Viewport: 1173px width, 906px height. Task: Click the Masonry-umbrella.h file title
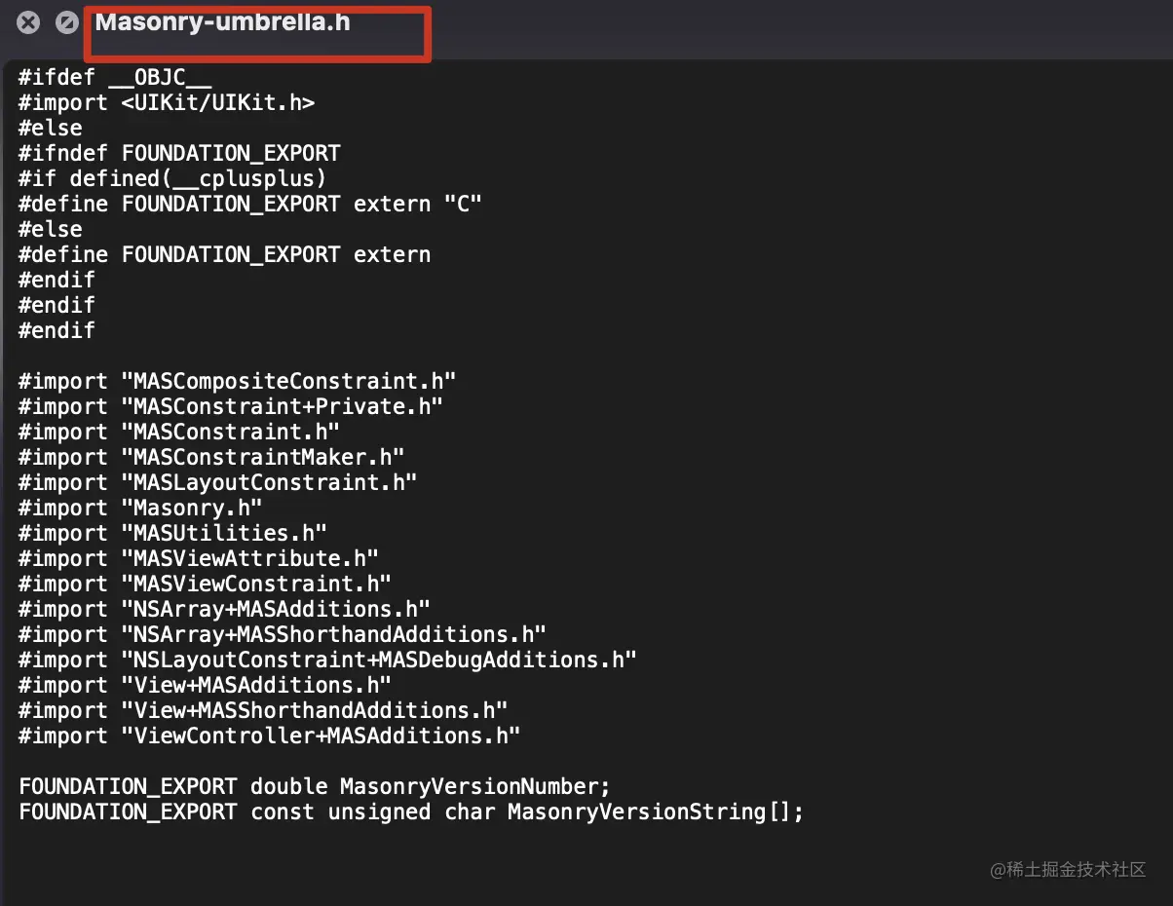(223, 22)
